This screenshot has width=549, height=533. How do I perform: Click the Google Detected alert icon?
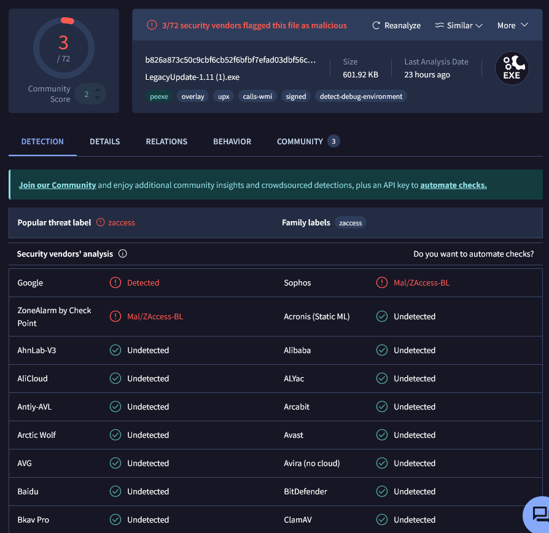coord(115,282)
